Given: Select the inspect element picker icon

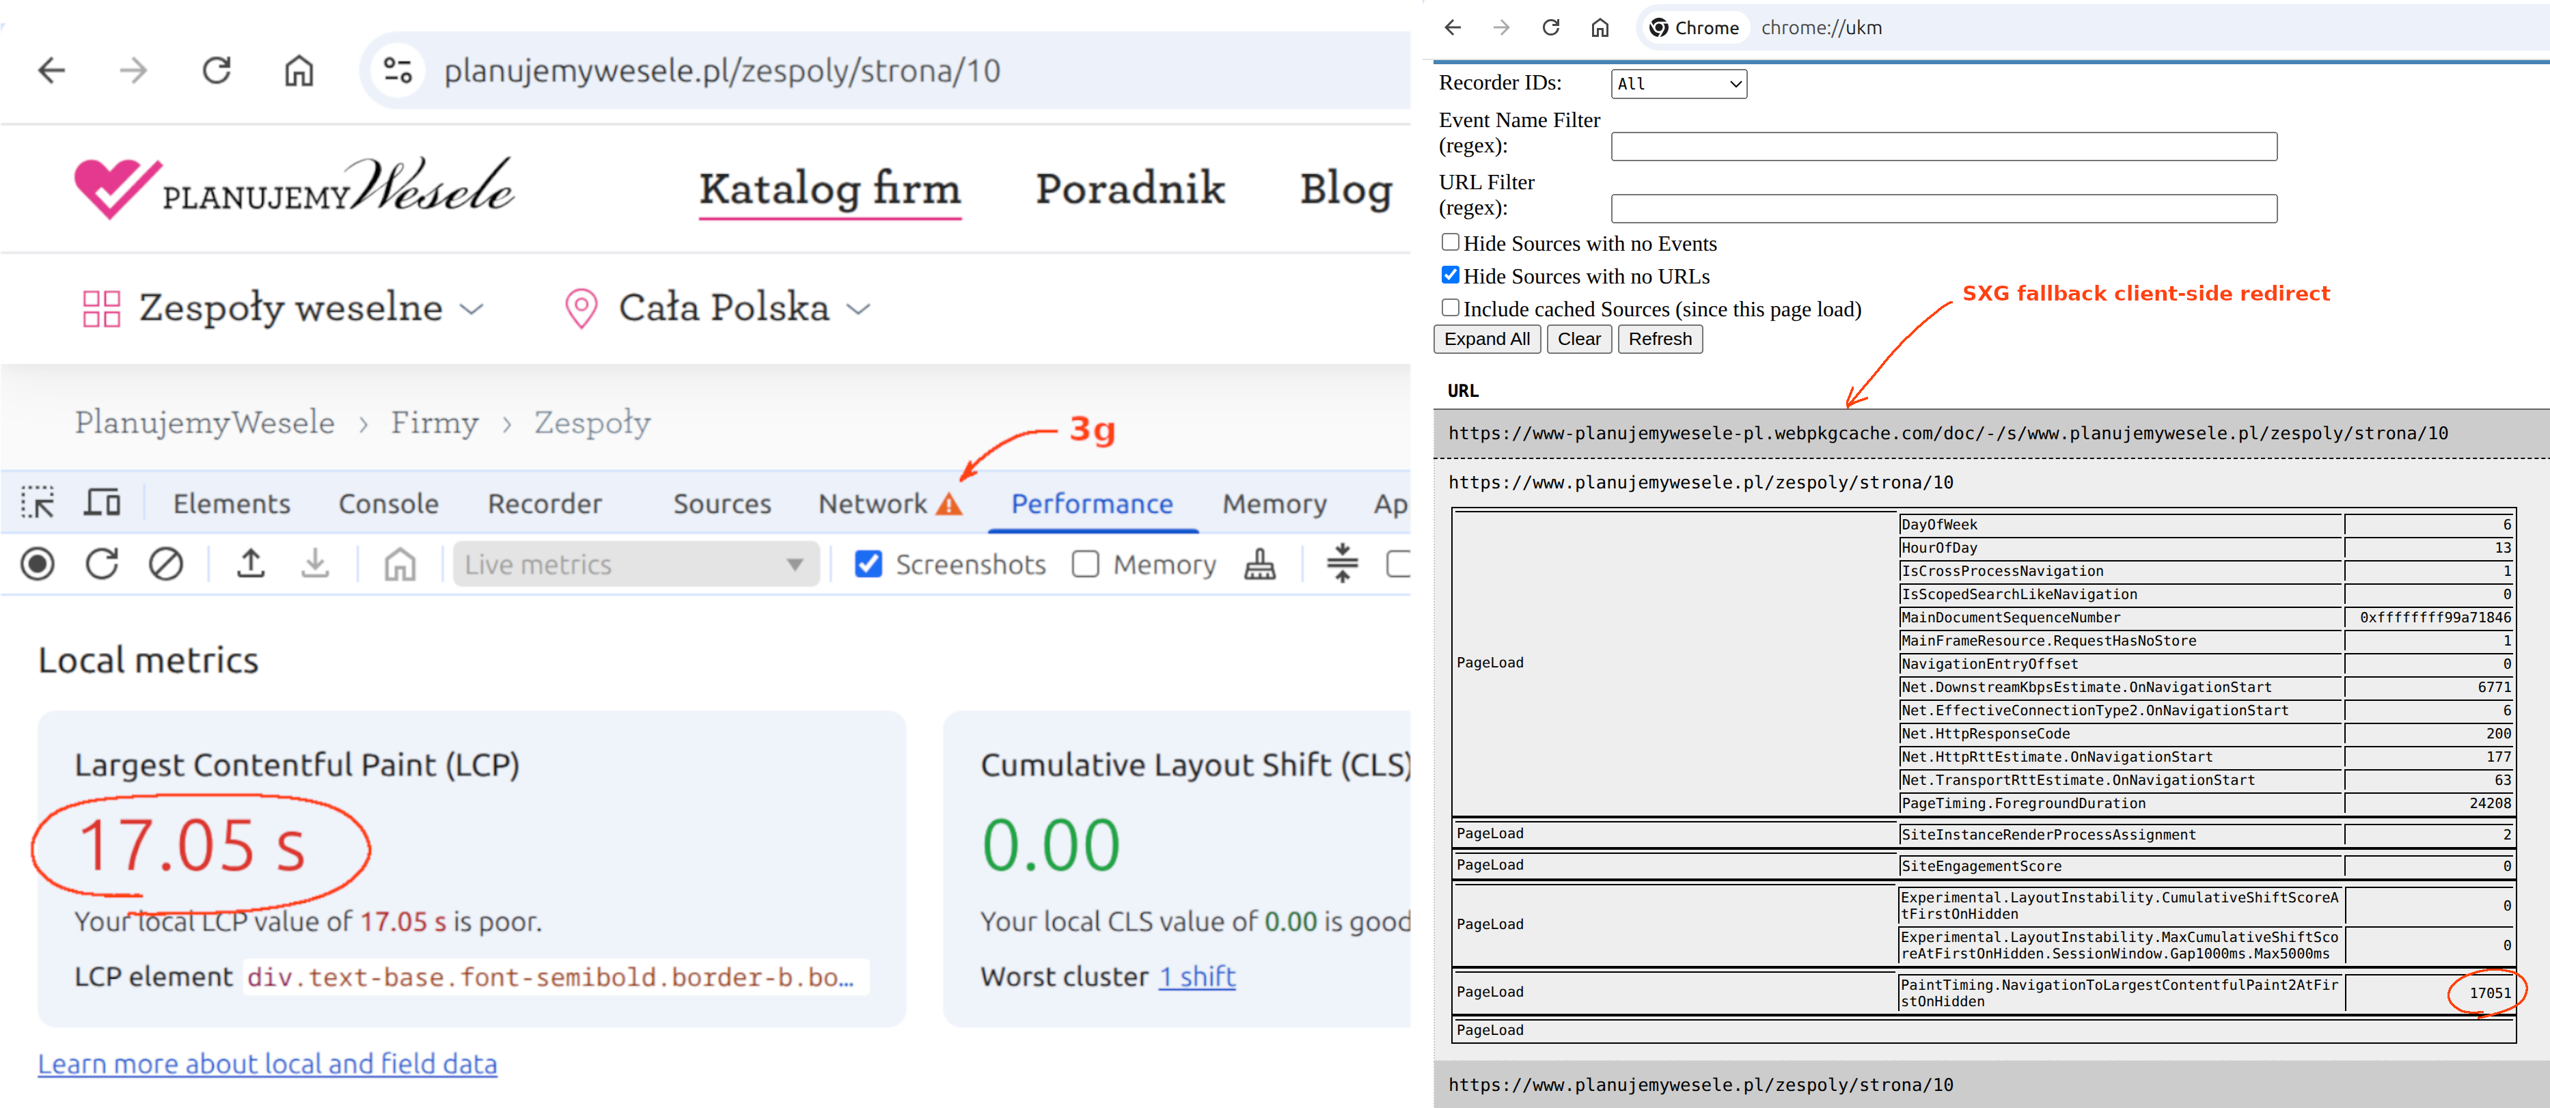Looking at the screenshot, I should tap(38, 503).
